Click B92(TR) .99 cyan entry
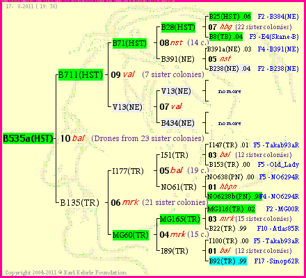Screen dimensions: 306x278 (x=228, y=261)
